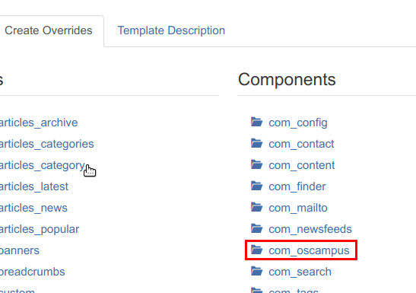
Task: Open the Template Description tab
Action: click(x=171, y=30)
